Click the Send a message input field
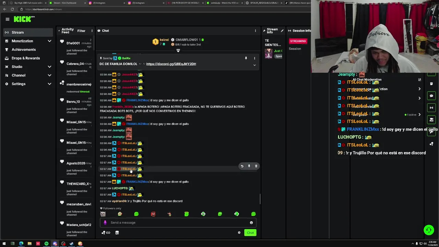439x247 pixels. 178,223
